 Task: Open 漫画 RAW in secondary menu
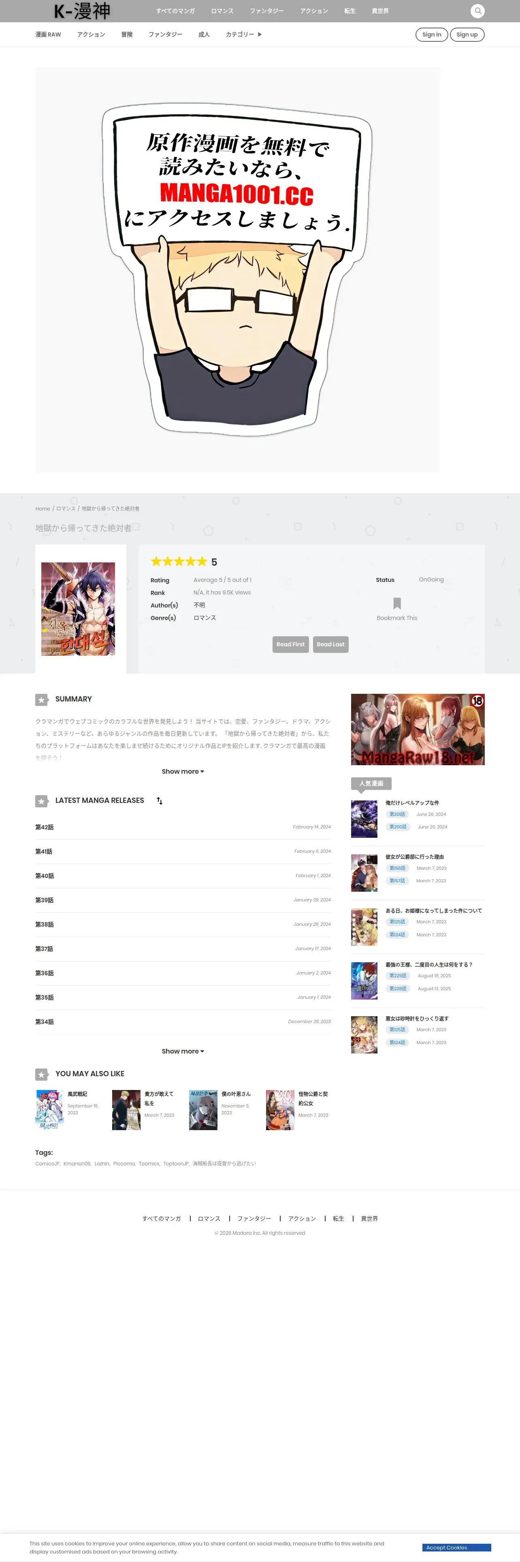pos(48,34)
